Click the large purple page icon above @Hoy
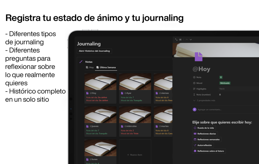 pos(198,57)
